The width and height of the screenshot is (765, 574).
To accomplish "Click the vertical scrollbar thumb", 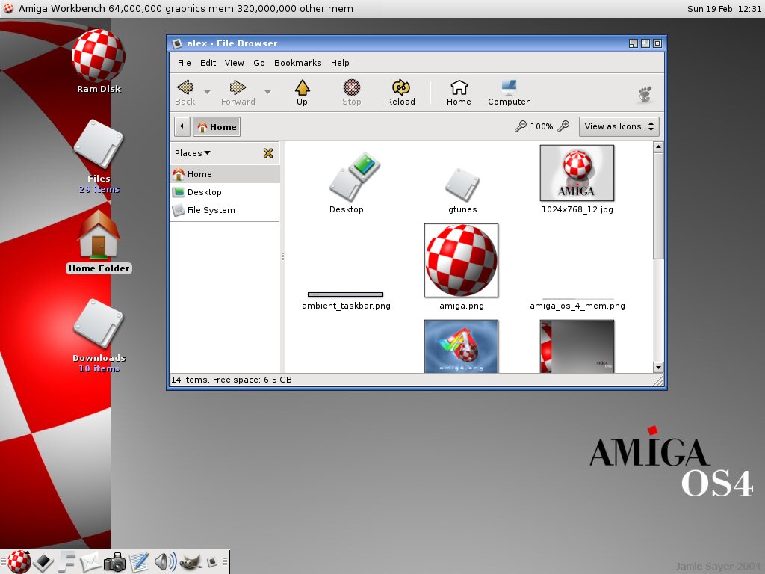I will point(658,206).
